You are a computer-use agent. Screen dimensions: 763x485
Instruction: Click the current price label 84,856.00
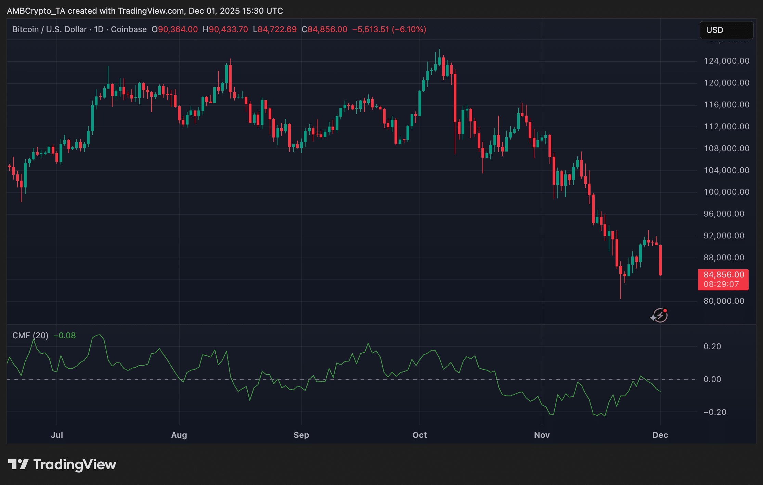(723, 275)
